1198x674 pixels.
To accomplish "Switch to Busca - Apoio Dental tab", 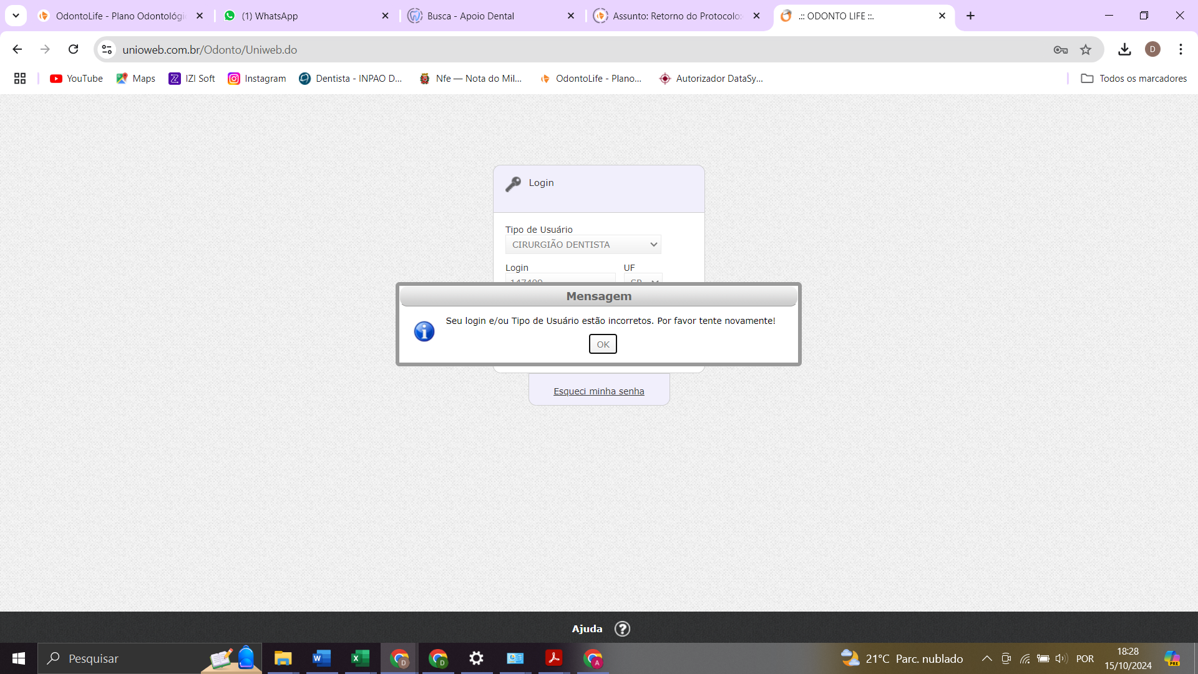I will click(470, 16).
